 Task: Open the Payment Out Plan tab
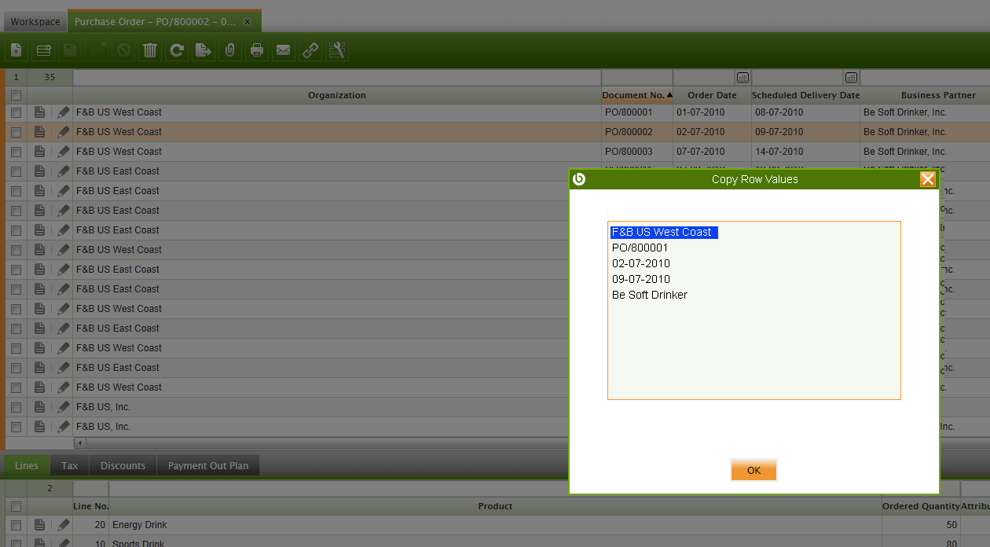(x=207, y=466)
